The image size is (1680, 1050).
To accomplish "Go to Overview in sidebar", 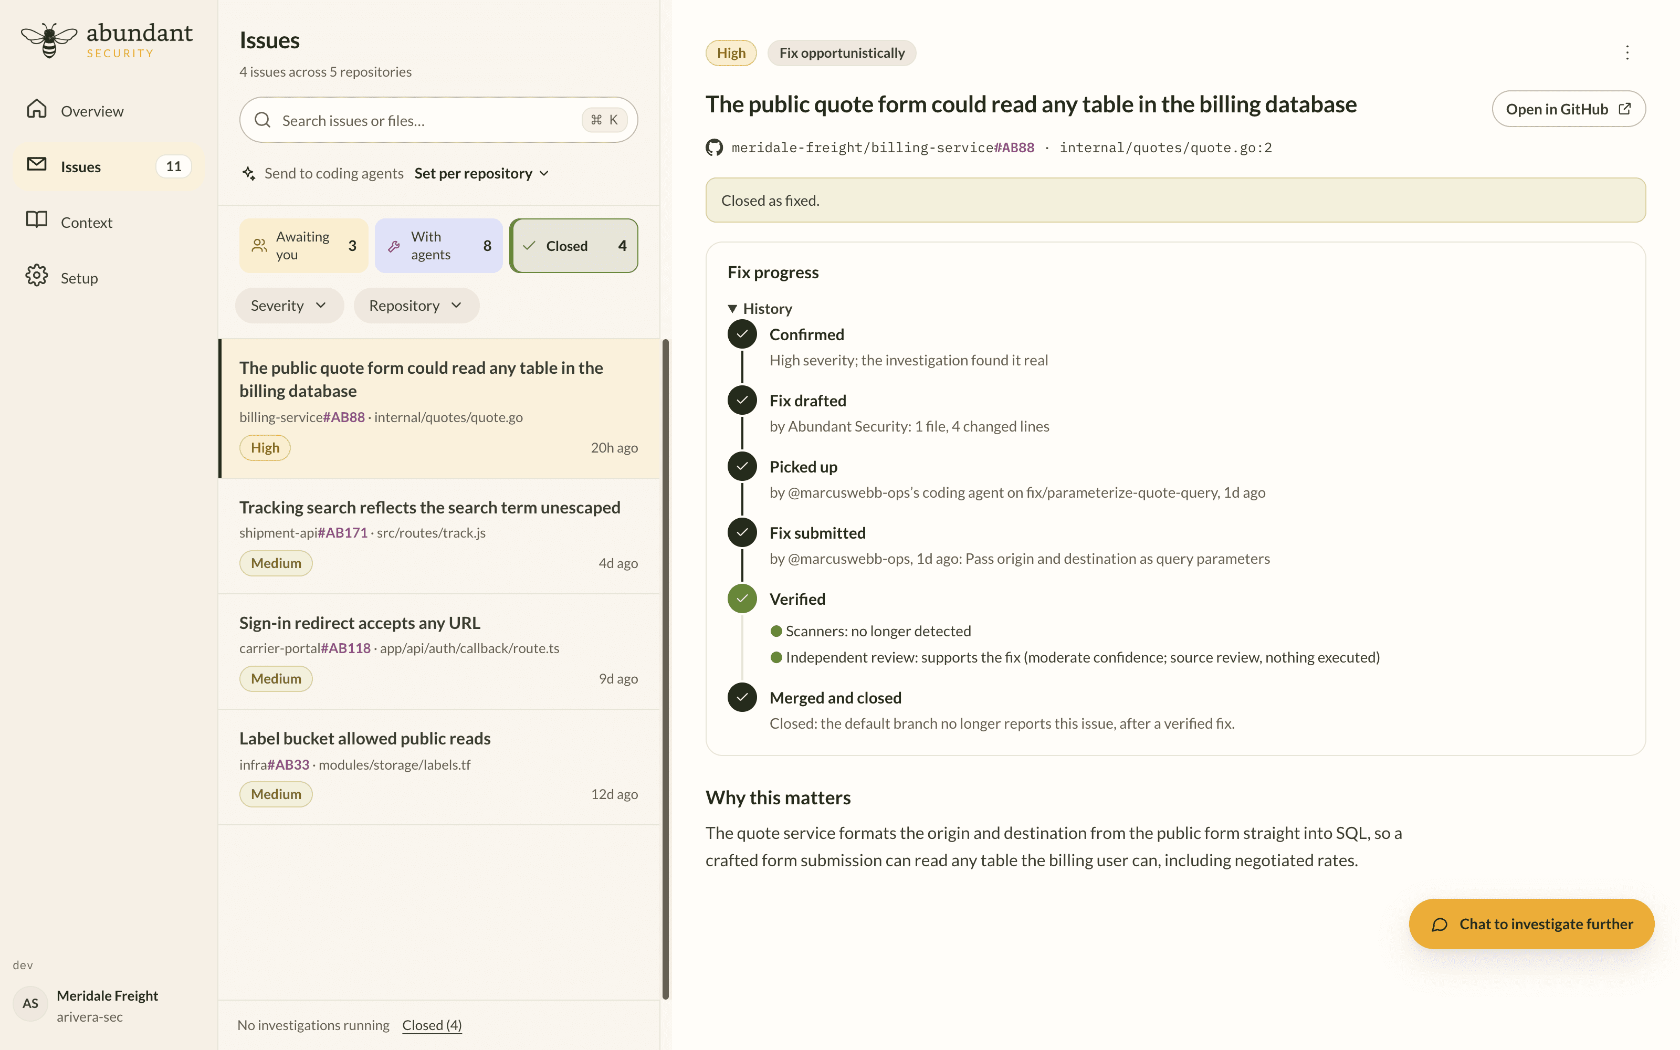I will (108, 111).
